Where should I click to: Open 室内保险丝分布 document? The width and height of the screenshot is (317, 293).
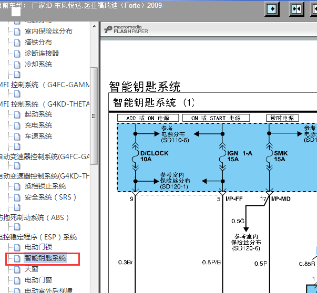point(48,32)
